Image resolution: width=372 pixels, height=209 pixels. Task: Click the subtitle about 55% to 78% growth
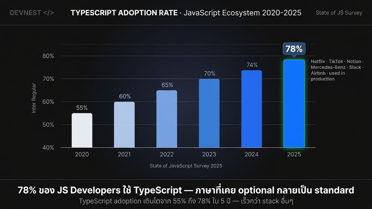[186, 201]
